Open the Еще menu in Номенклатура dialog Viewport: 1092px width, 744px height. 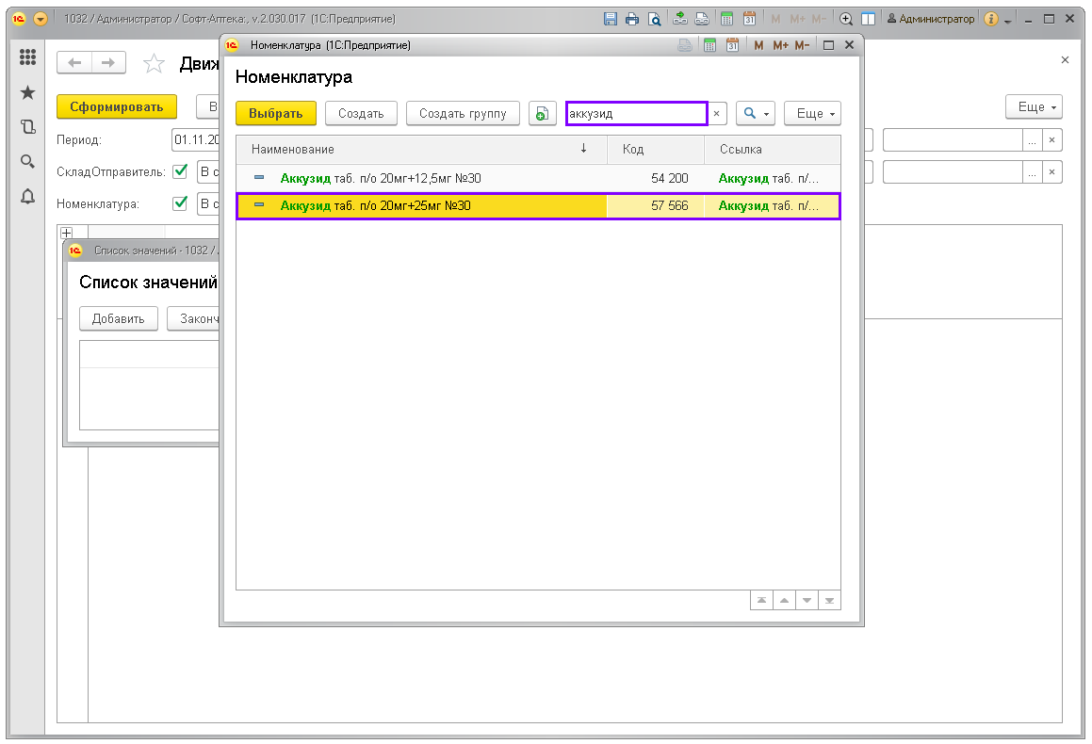[x=811, y=114]
